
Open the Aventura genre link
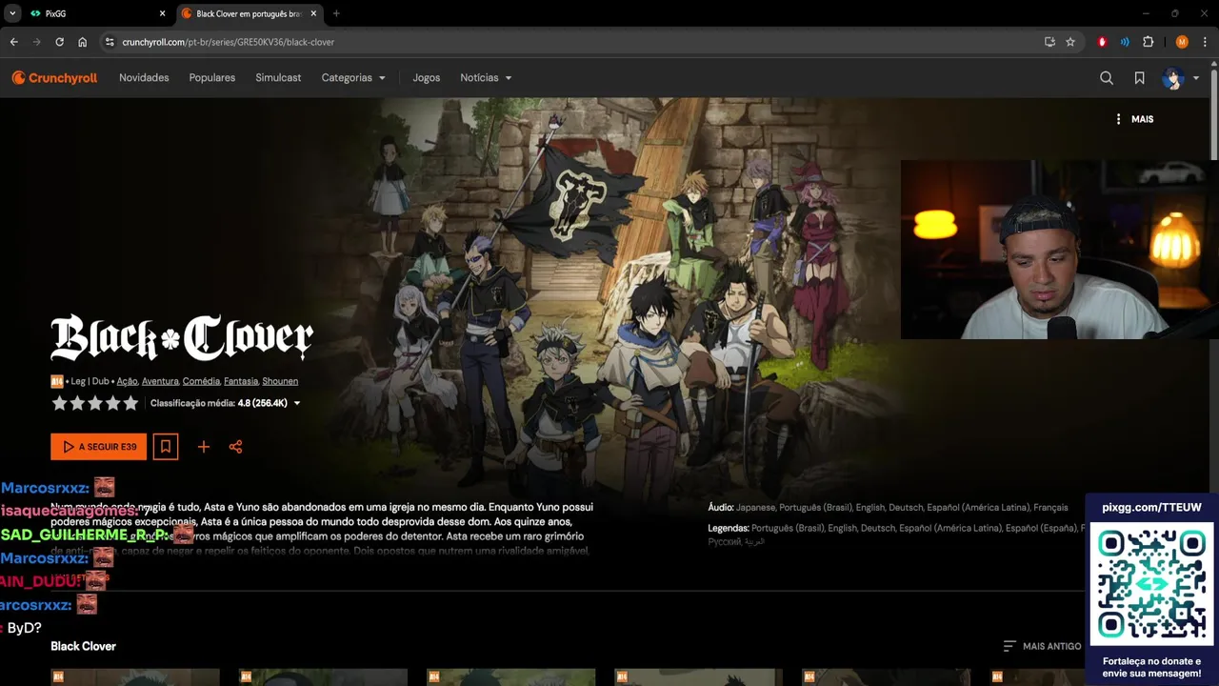point(160,381)
